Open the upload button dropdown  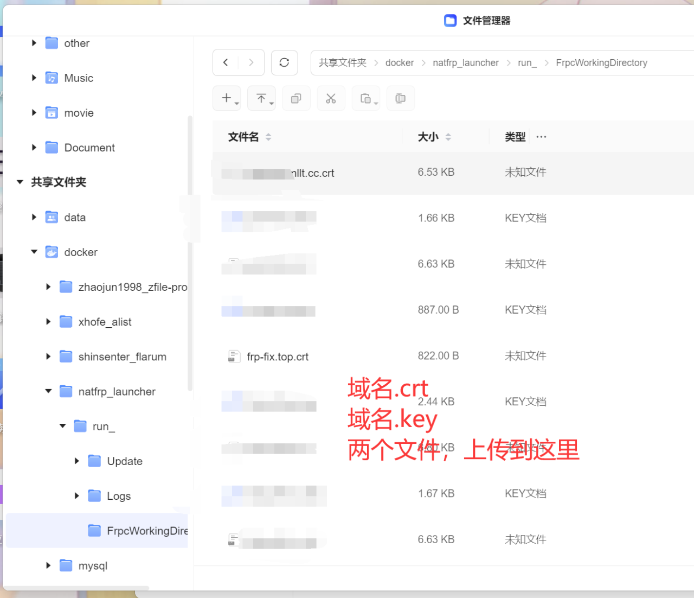262,98
